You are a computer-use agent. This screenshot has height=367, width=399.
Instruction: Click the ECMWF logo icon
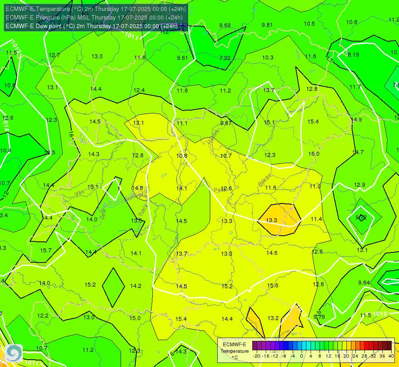14,353
